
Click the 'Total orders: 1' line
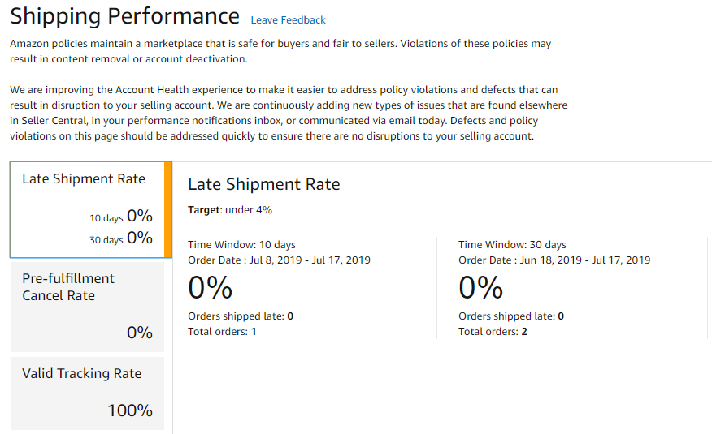pyautogui.click(x=222, y=332)
